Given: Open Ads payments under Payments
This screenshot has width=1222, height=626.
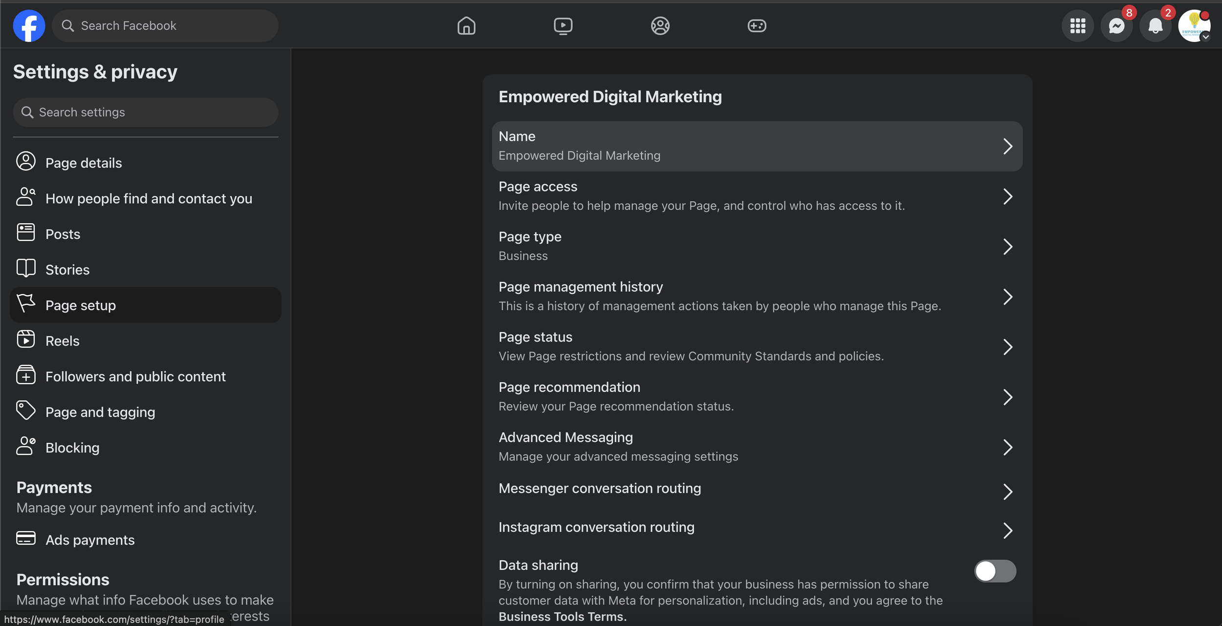Looking at the screenshot, I should tap(90, 540).
